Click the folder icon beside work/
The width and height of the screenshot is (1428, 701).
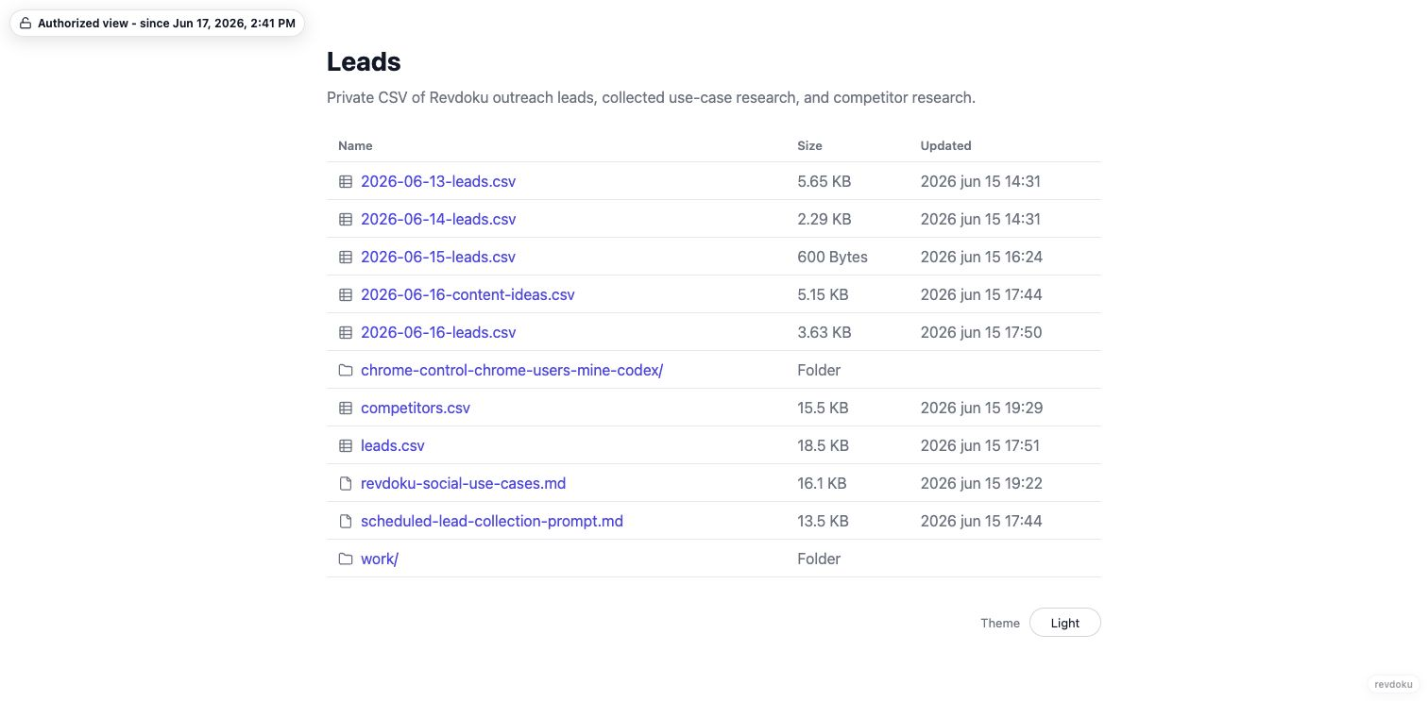(x=346, y=559)
